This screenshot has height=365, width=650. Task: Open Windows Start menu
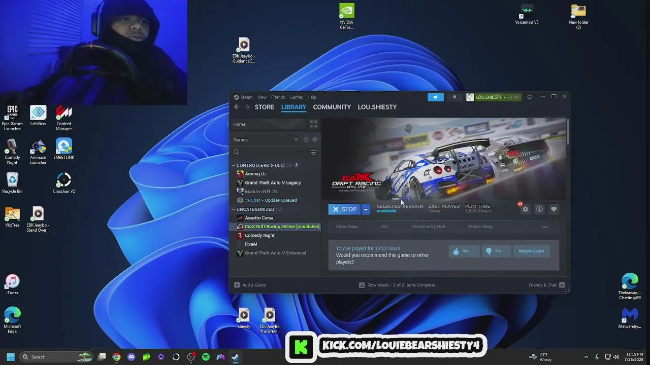coord(10,357)
